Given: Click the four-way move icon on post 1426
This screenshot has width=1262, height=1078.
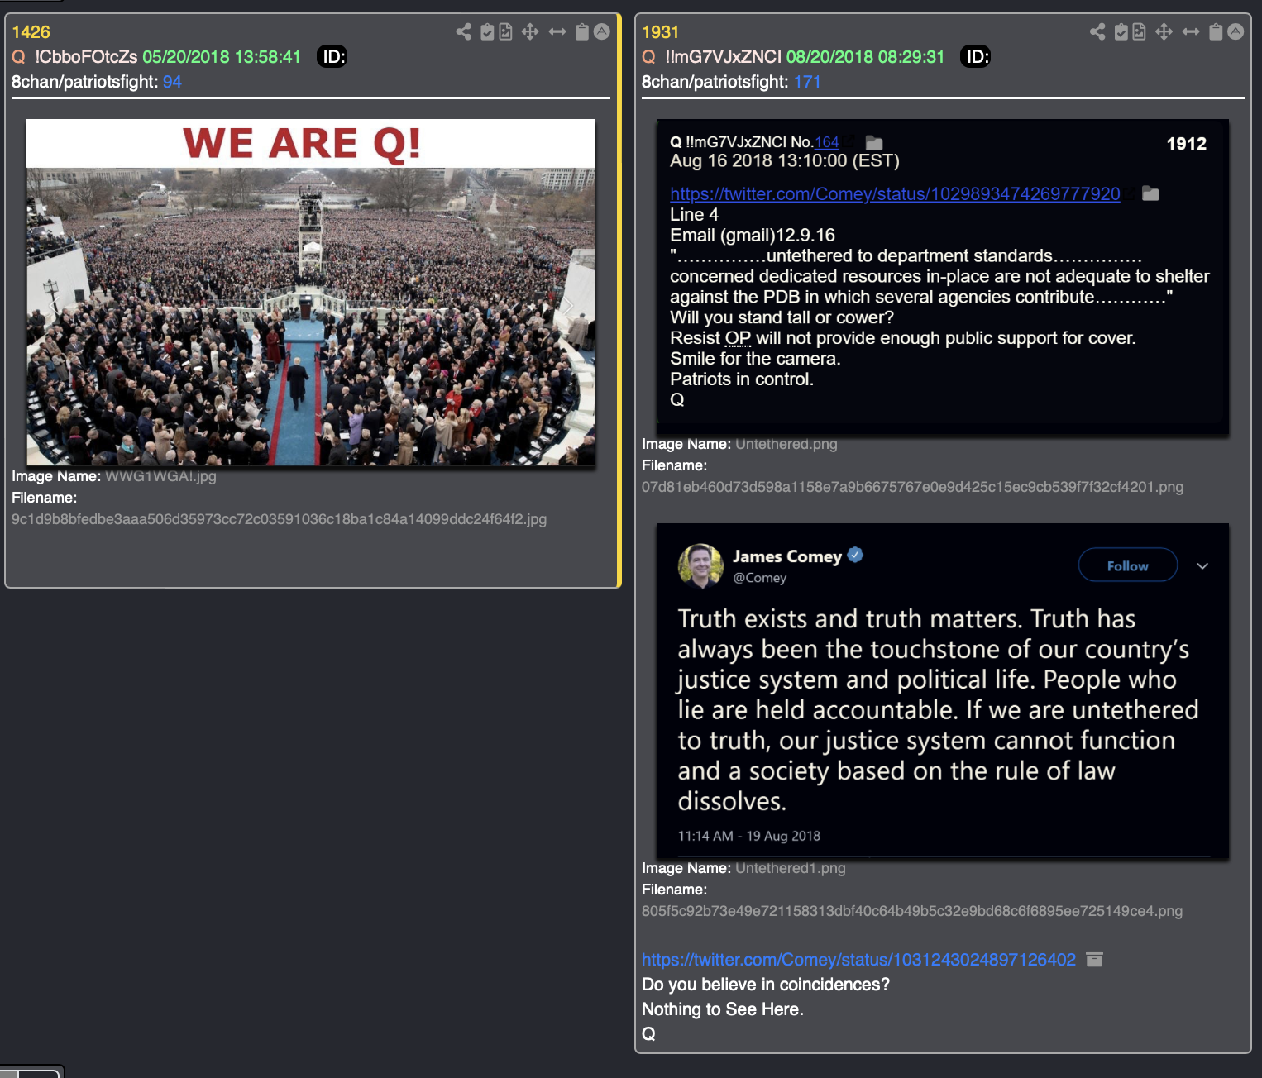Looking at the screenshot, I should [530, 32].
